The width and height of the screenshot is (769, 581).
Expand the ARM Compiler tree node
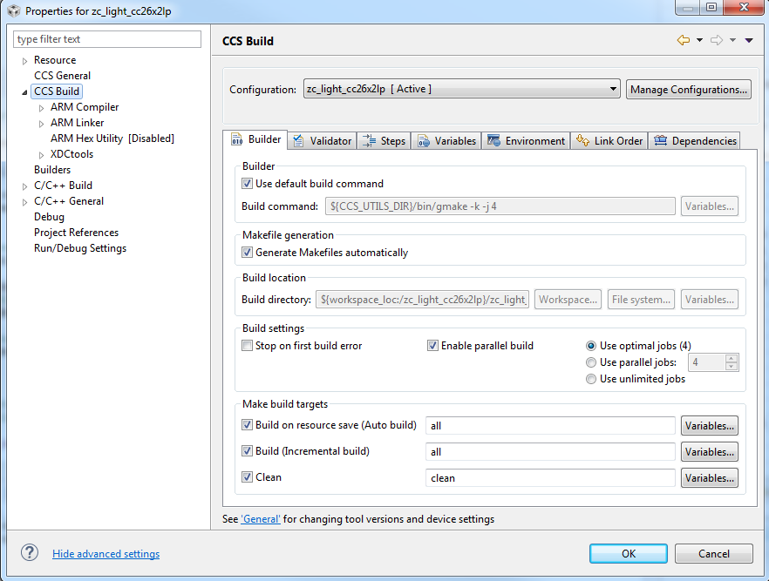tap(41, 108)
